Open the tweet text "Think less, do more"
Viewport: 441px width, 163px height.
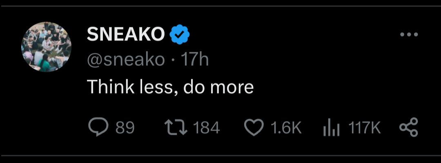[x=170, y=87]
